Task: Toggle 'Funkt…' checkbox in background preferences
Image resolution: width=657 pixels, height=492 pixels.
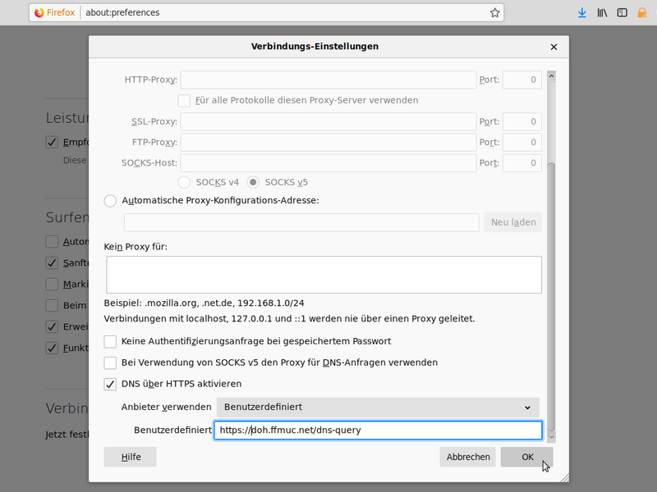Action: coord(52,348)
